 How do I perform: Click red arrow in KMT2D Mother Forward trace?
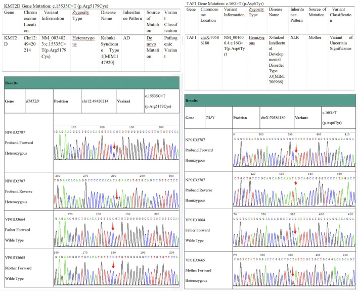113,265
